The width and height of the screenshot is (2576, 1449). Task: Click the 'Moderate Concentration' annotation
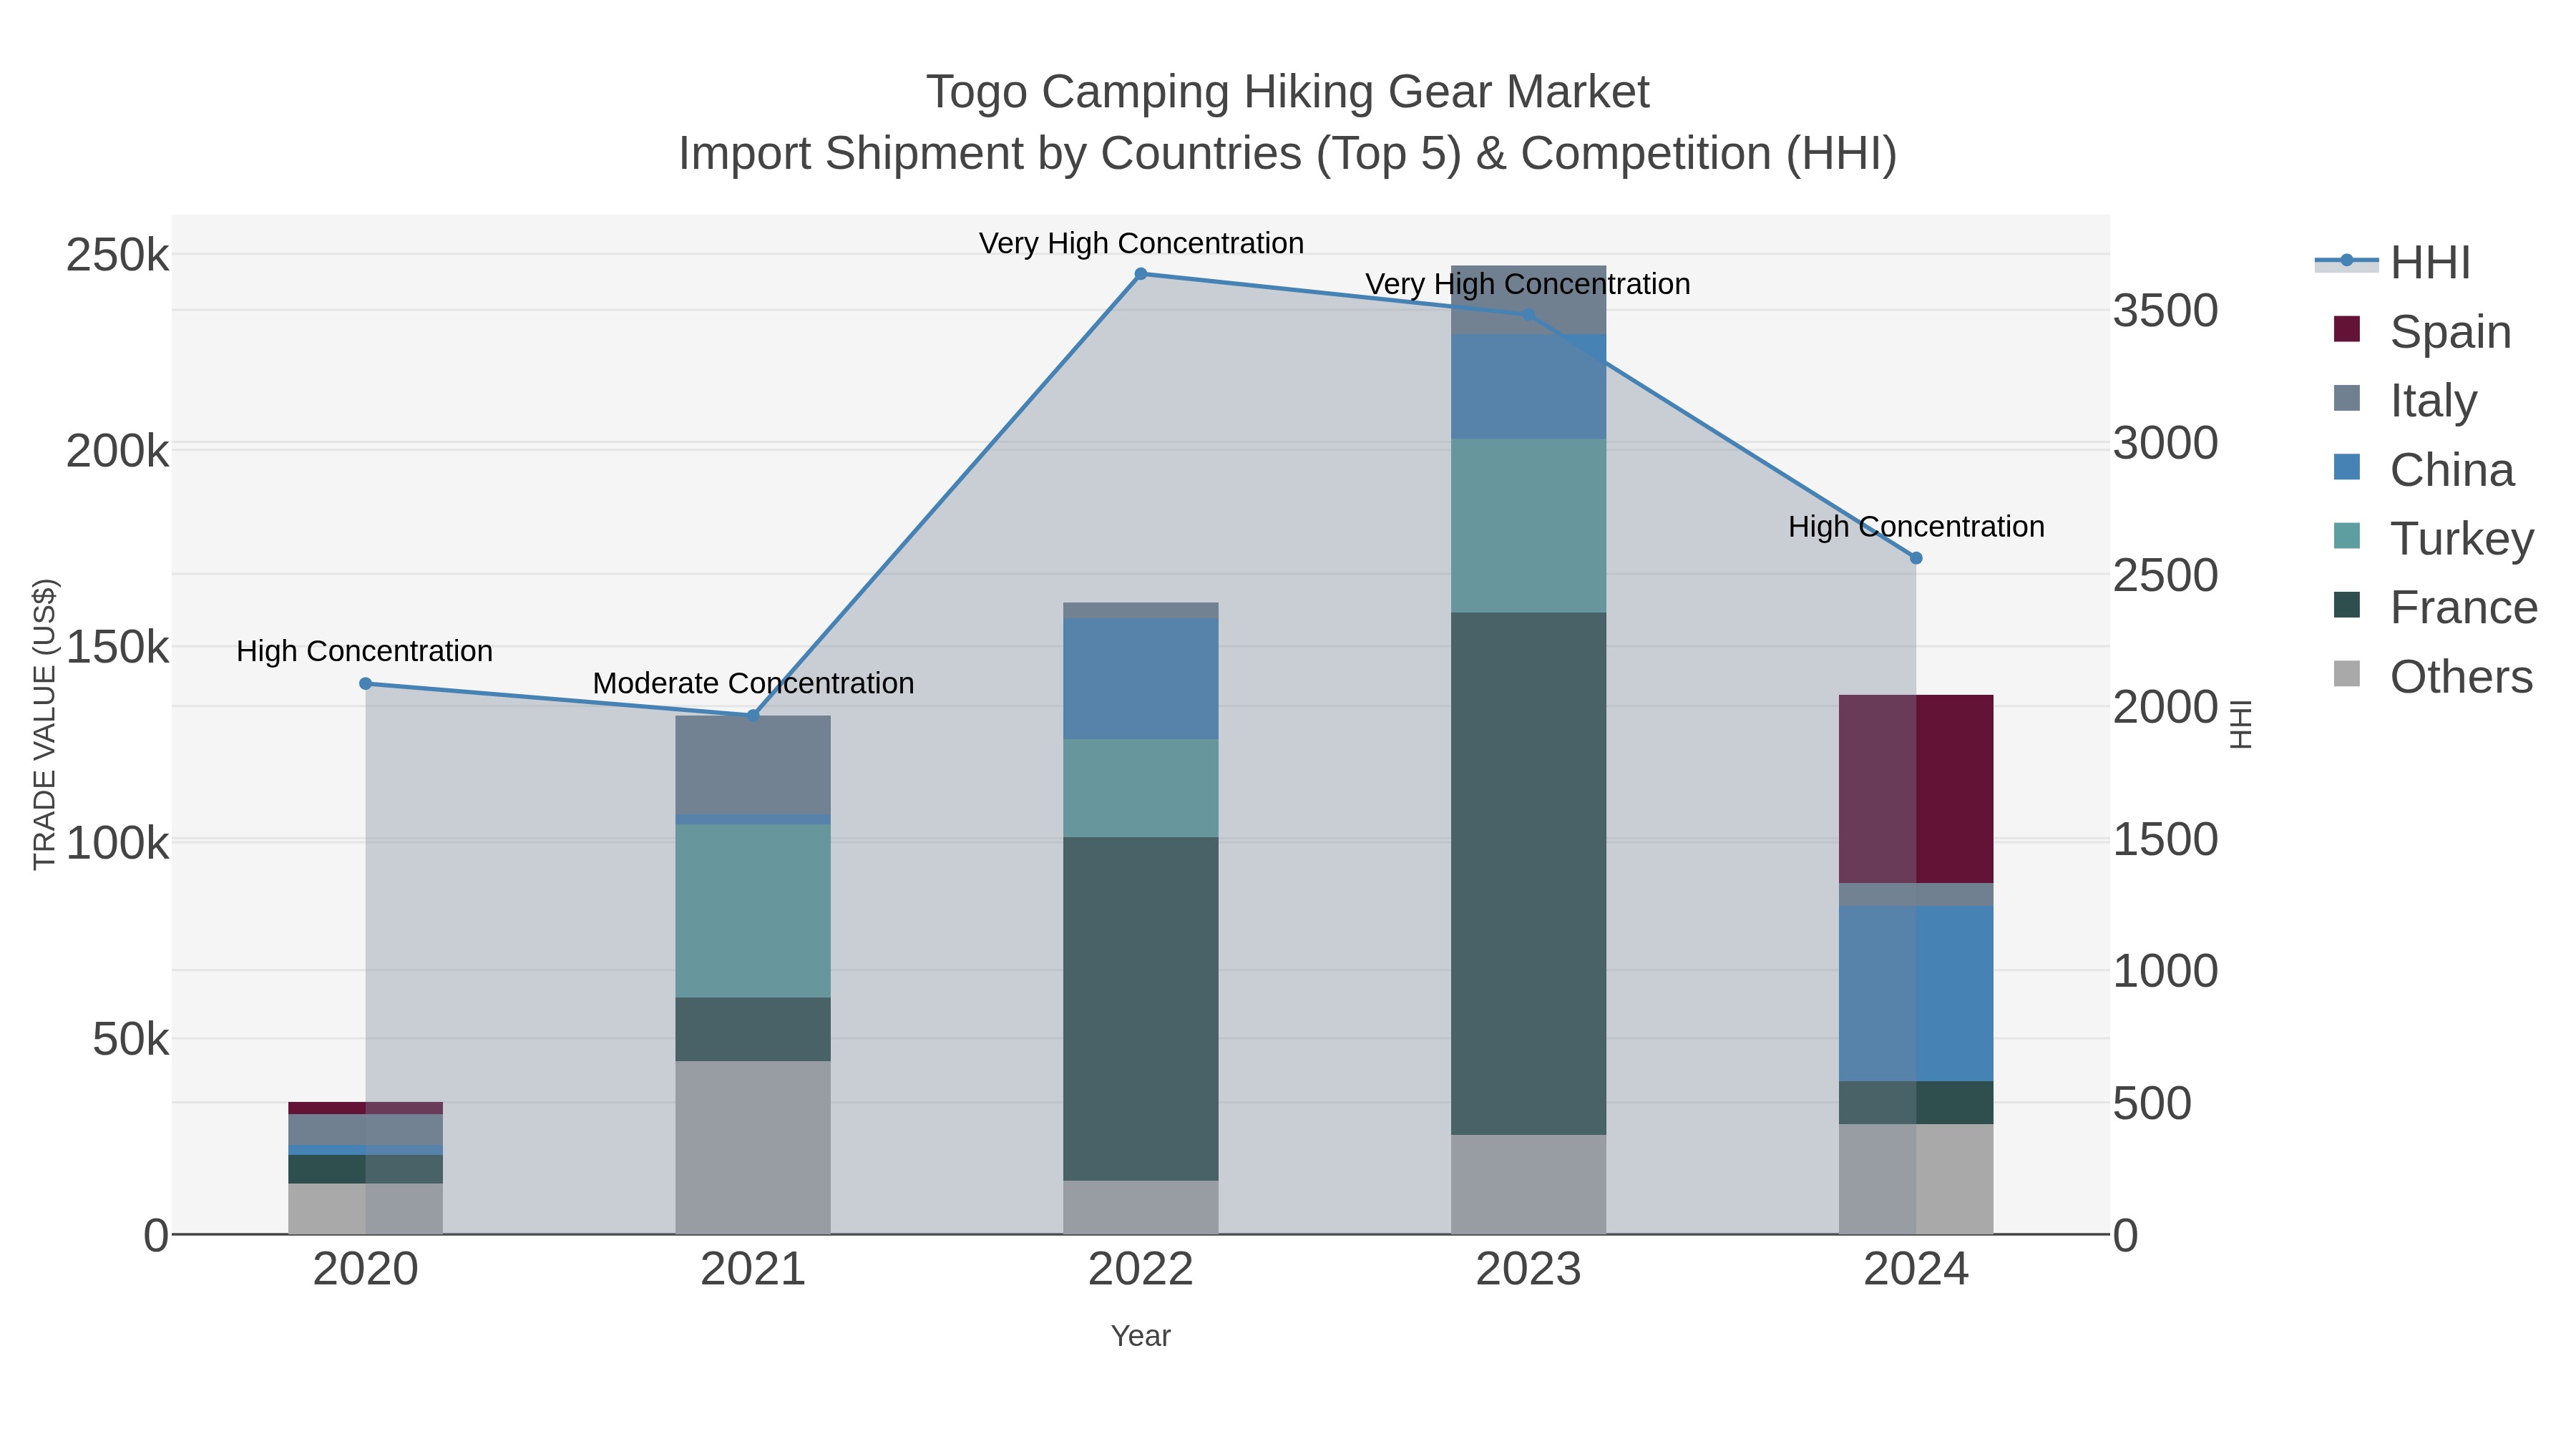[753, 684]
